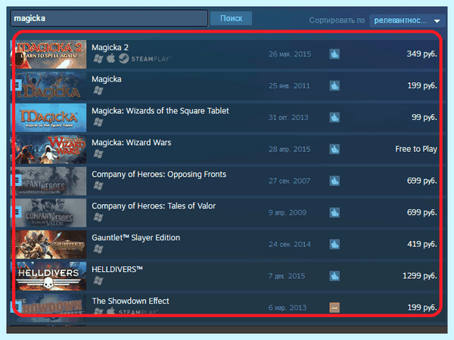Image resolution: width=454 pixels, height=340 pixels.
Task: Click the review icon for Magicka: Wizard Wars
Action: point(334,149)
